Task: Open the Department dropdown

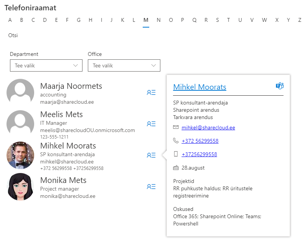Action: 46,65
